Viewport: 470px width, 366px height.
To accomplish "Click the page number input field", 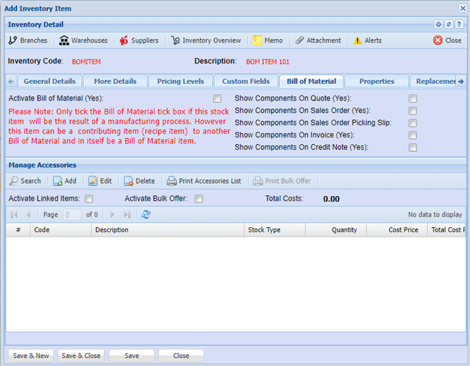I will pos(72,215).
